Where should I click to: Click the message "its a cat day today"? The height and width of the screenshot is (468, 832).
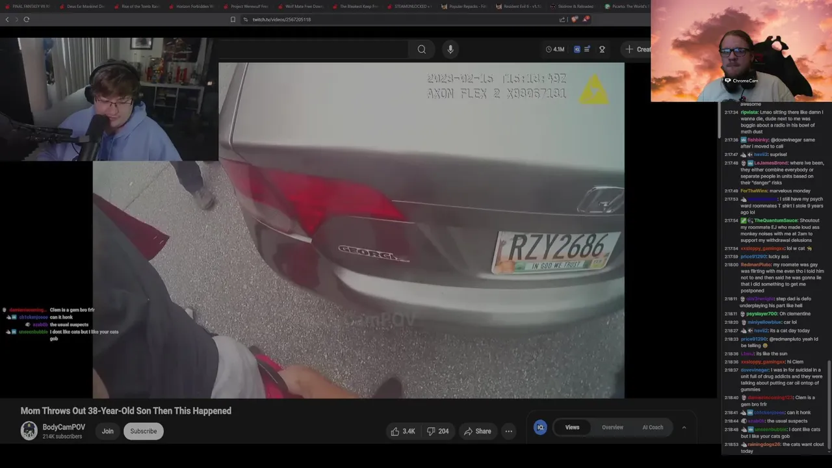(x=790, y=330)
